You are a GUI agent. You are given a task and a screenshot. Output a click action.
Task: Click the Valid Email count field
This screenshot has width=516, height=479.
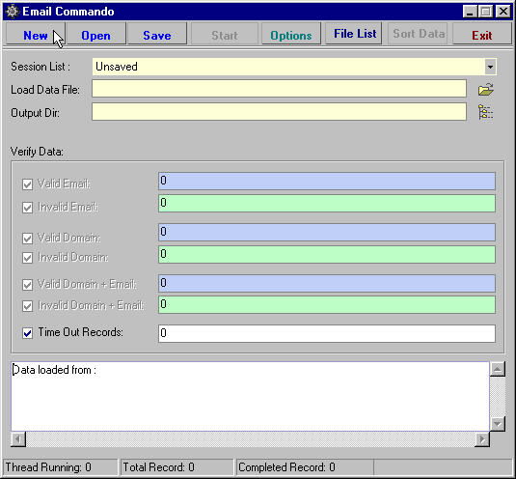(327, 182)
